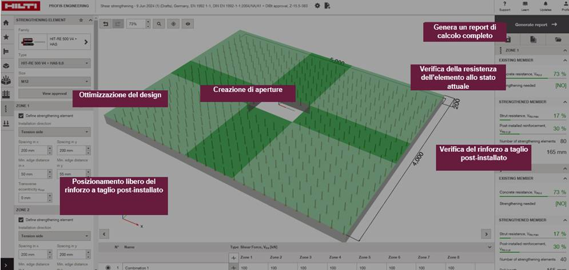Click the Redo button
Viewport: 569px width, 270px height.
click(x=118, y=24)
